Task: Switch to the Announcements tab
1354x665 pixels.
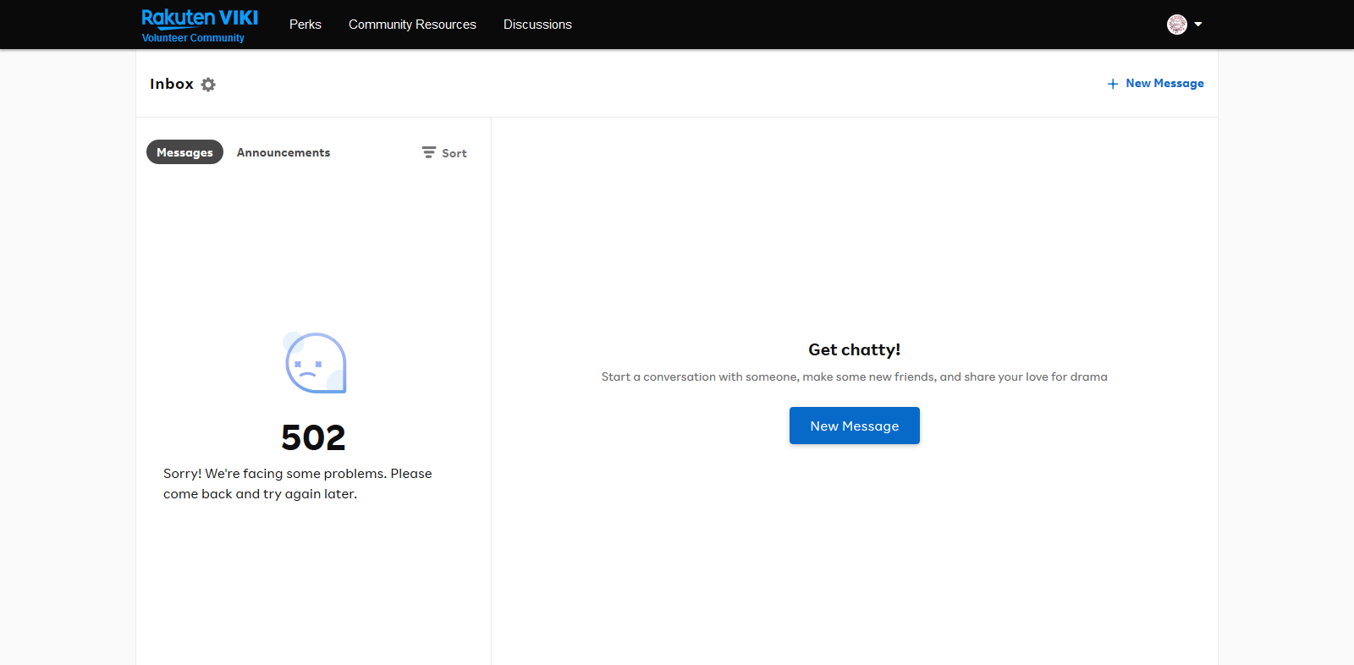Action: [283, 152]
